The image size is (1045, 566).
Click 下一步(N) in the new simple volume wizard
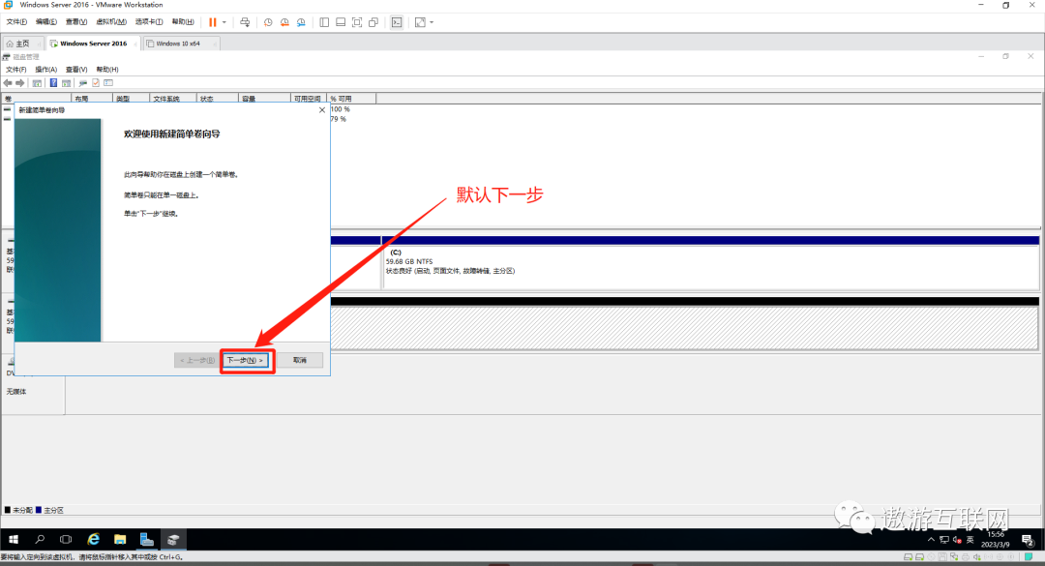click(246, 360)
